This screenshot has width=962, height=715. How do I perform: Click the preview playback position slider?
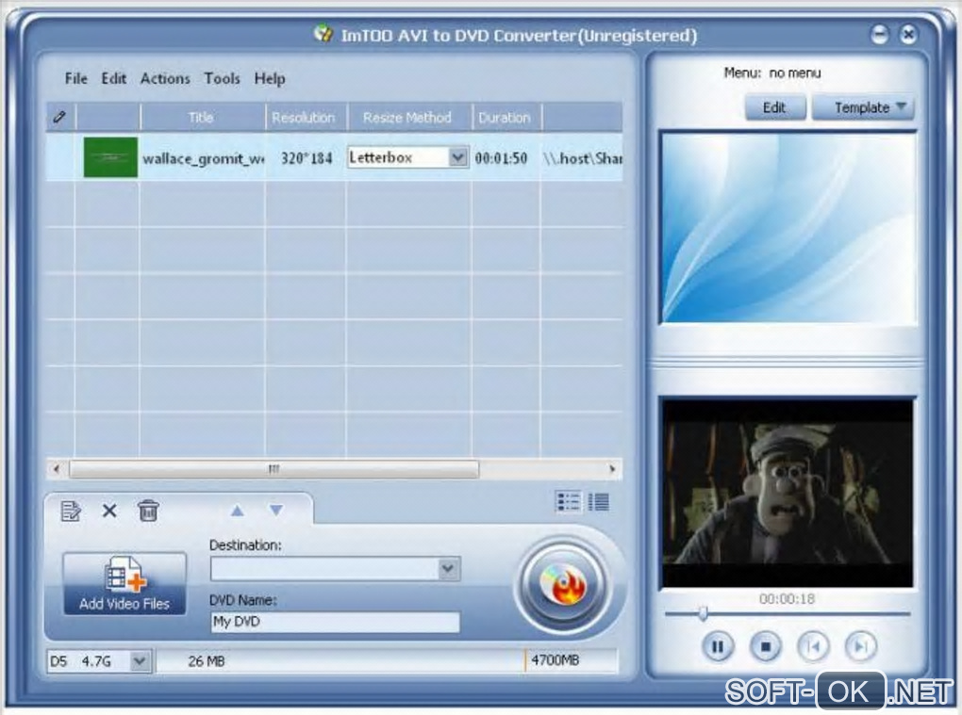pos(703,613)
